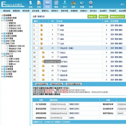Tick the checkbox for column ID 2 科技
The image size is (126, 126).
[x=58, y=30]
